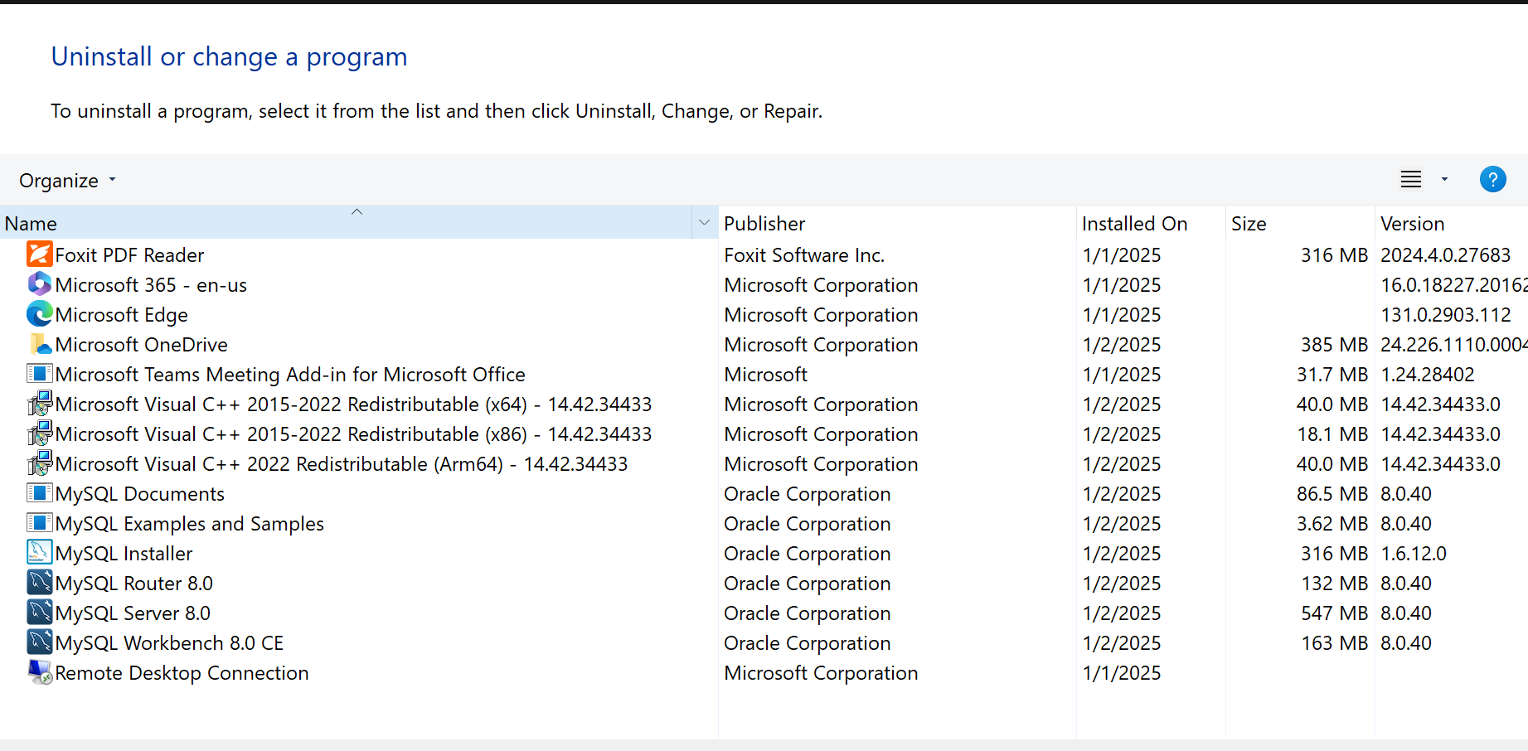1528x751 pixels.
Task: Click the 3.62 MB size cell
Action: tap(1332, 524)
